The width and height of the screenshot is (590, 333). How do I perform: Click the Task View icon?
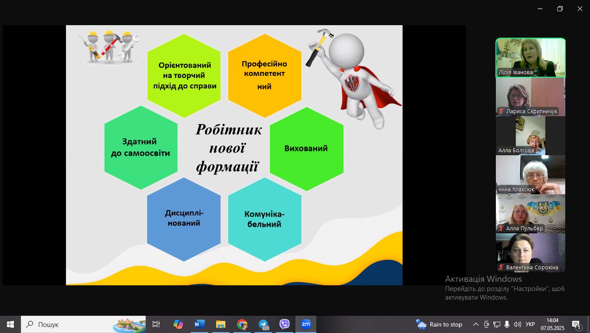[156, 324]
